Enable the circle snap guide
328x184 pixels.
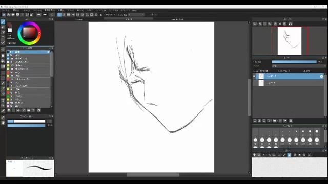coord(83,15)
